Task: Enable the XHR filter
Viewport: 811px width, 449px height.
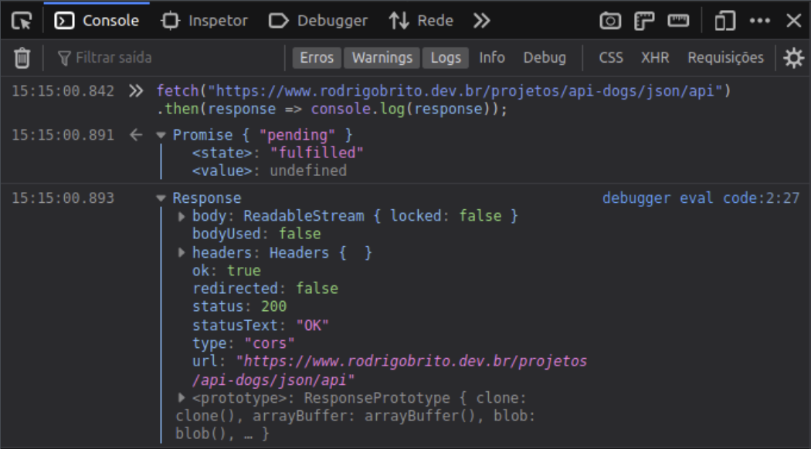Action: point(655,58)
